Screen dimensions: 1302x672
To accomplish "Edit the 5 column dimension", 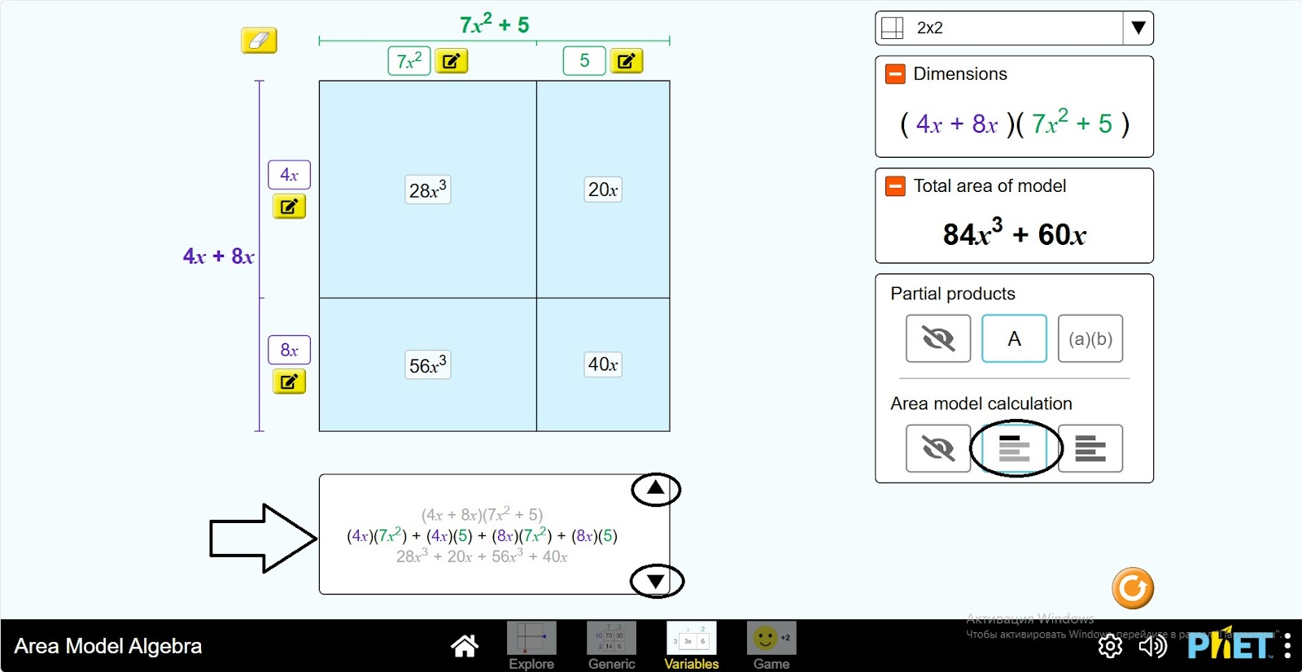I will (x=626, y=61).
